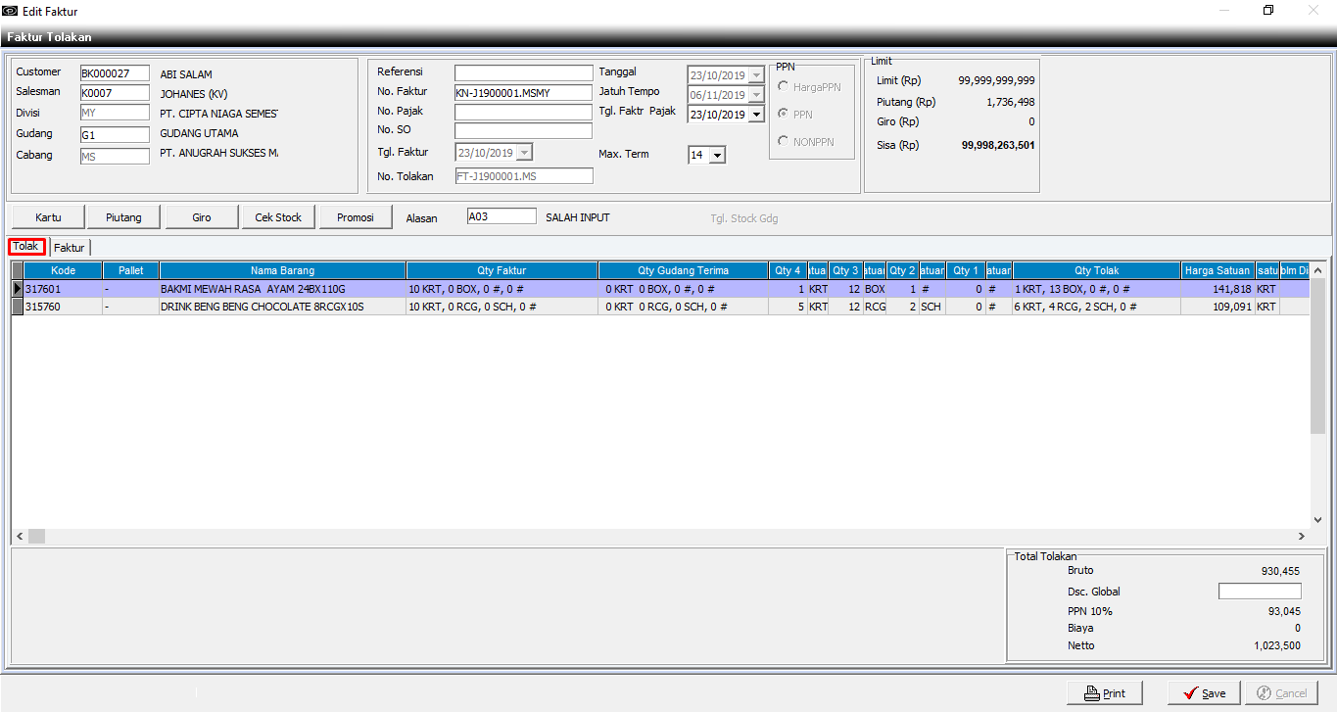Viewport: 1337px width, 712px height.
Task: Click the grid's scroll right arrow
Action: (x=1302, y=536)
